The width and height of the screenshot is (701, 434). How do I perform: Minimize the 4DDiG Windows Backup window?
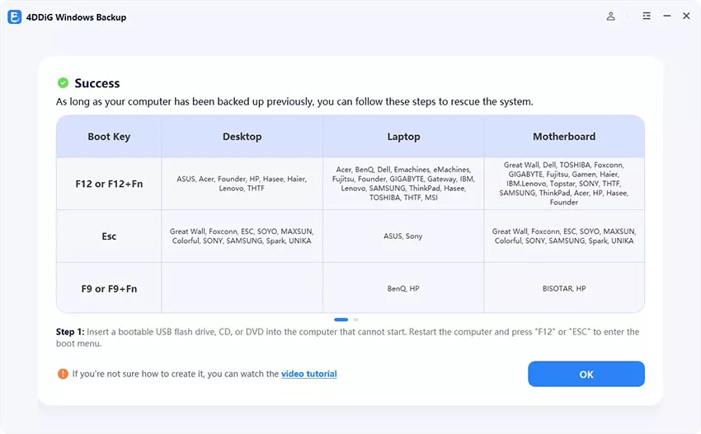pyautogui.click(x=666, y=16)
